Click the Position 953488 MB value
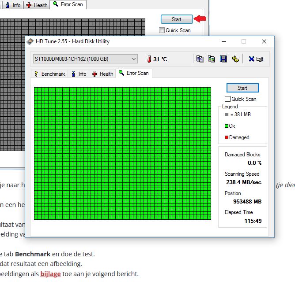The width and height of the screenshot is (295, 292). point(247,202)
